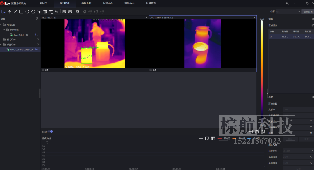Take snapshot in the UVC Camera view
The image size is (314, 170).
click(x=151, y=70)
